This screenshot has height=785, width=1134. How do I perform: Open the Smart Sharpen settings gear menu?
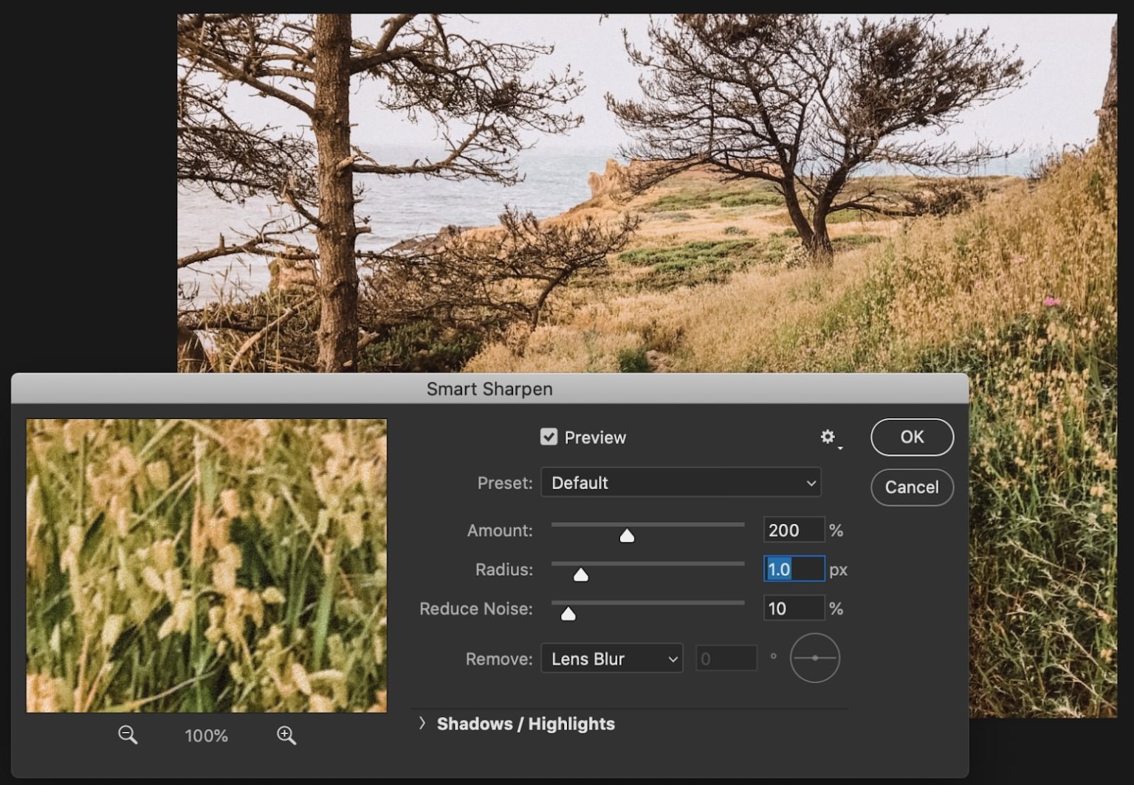828,437
